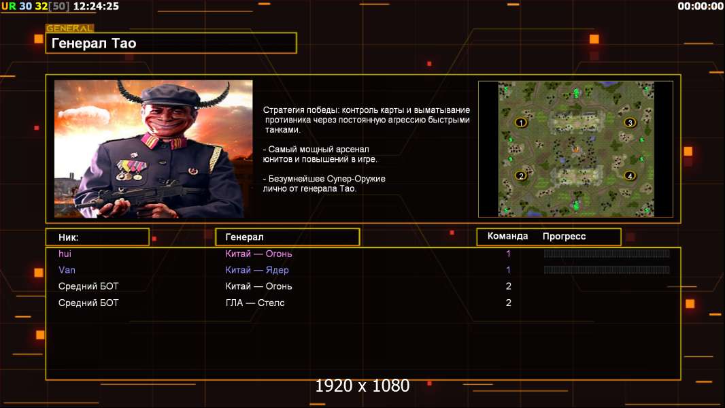Viewport: 725px width, 408px height.
Task: Click the 'Ник:' column header
Action: (x=97, y=237)
